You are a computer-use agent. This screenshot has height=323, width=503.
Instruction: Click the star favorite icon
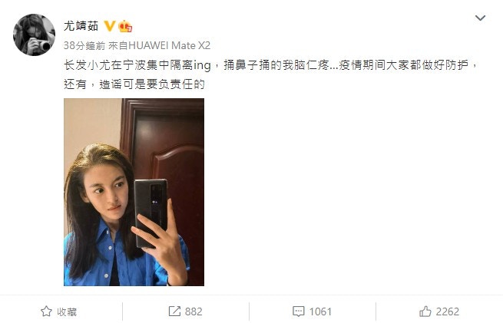[46, 311]
